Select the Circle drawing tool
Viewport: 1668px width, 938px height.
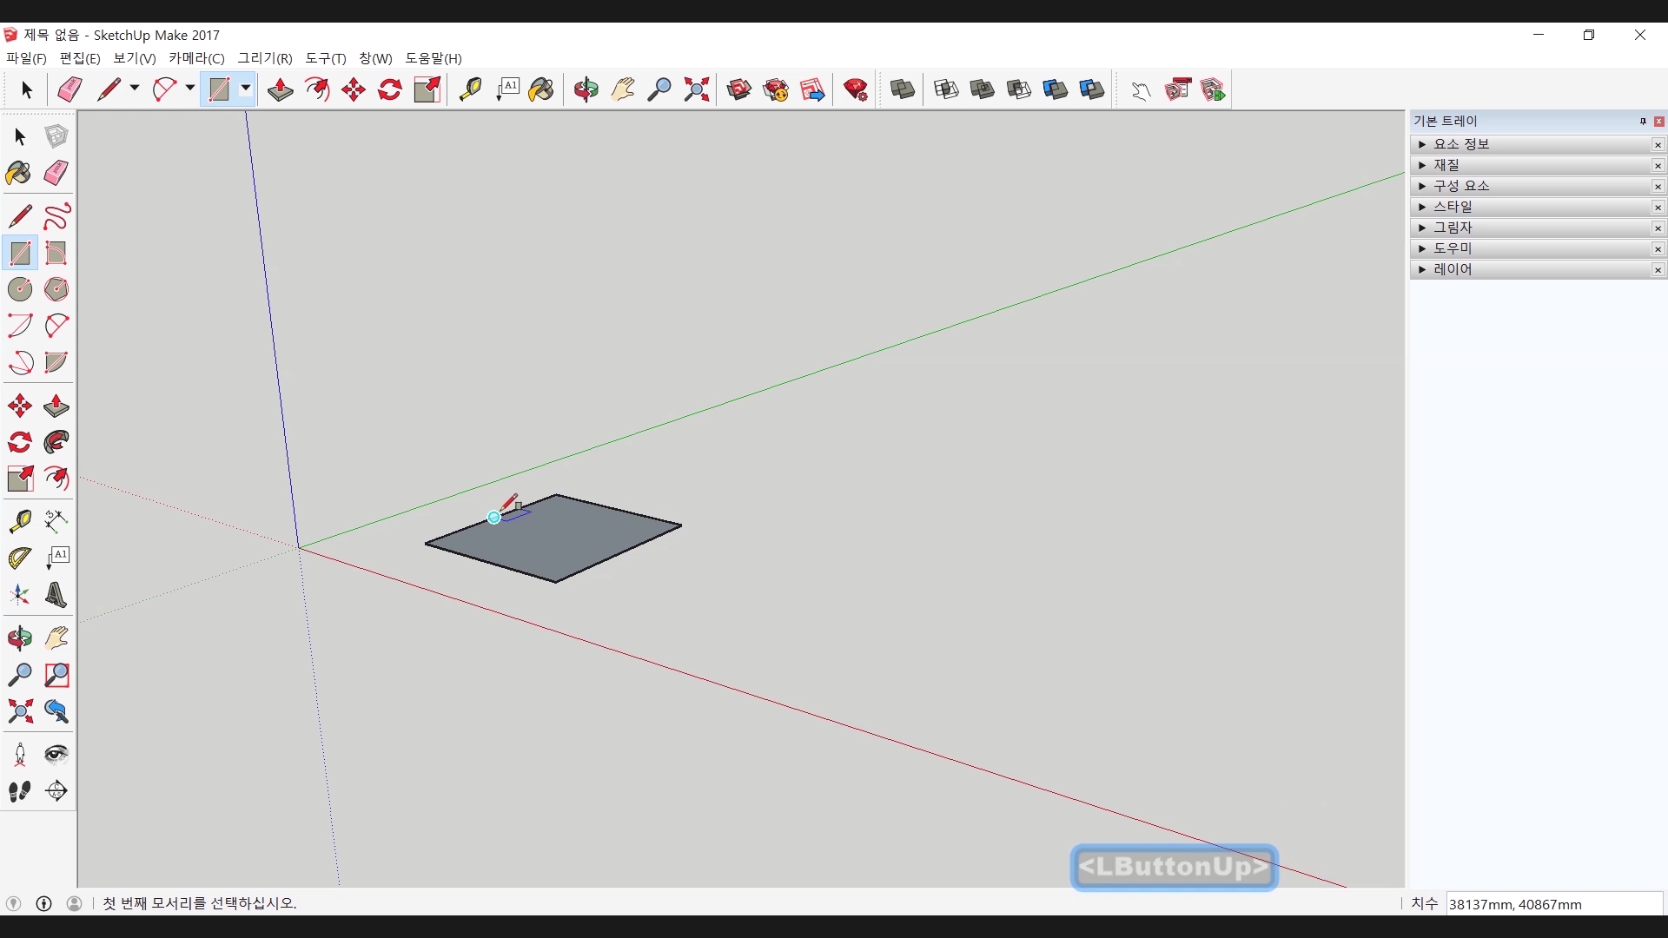[20, 289]
